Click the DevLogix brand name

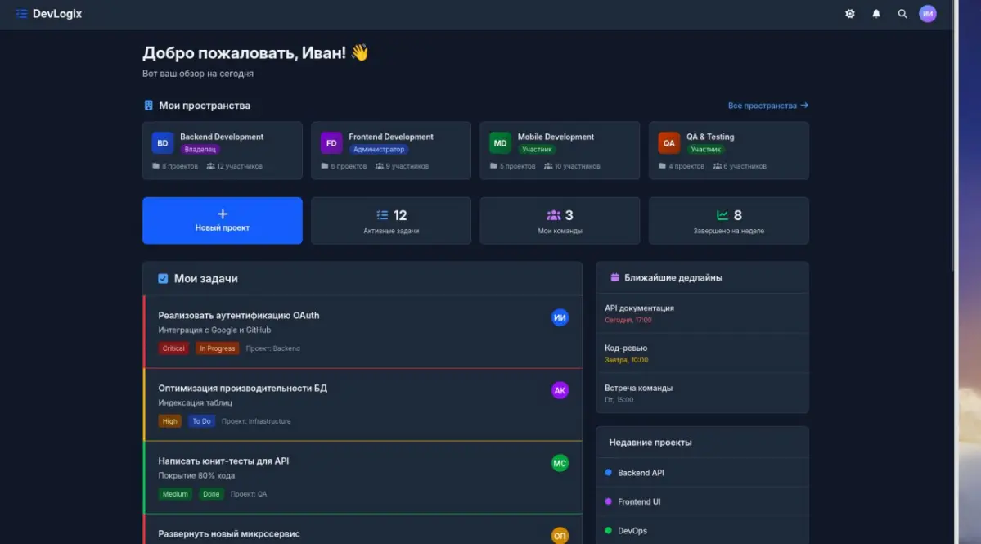pos(57,14)
